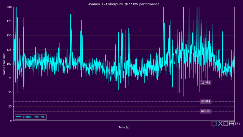This screenshot has width=243, height=137.
Task: Select the 30 FPS threshold label
Action: click(x=206, y=102)
